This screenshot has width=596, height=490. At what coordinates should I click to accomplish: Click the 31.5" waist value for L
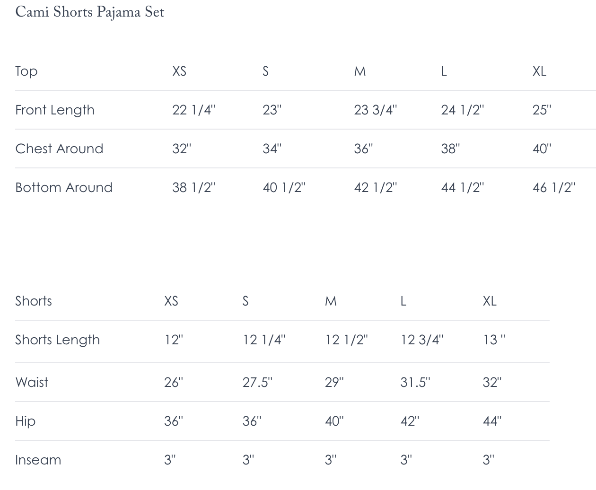pos(415,382)
